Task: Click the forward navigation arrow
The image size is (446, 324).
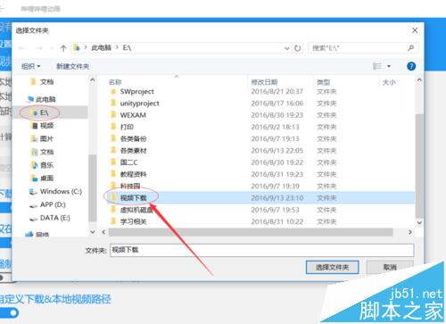Action: tap(39, 48)
